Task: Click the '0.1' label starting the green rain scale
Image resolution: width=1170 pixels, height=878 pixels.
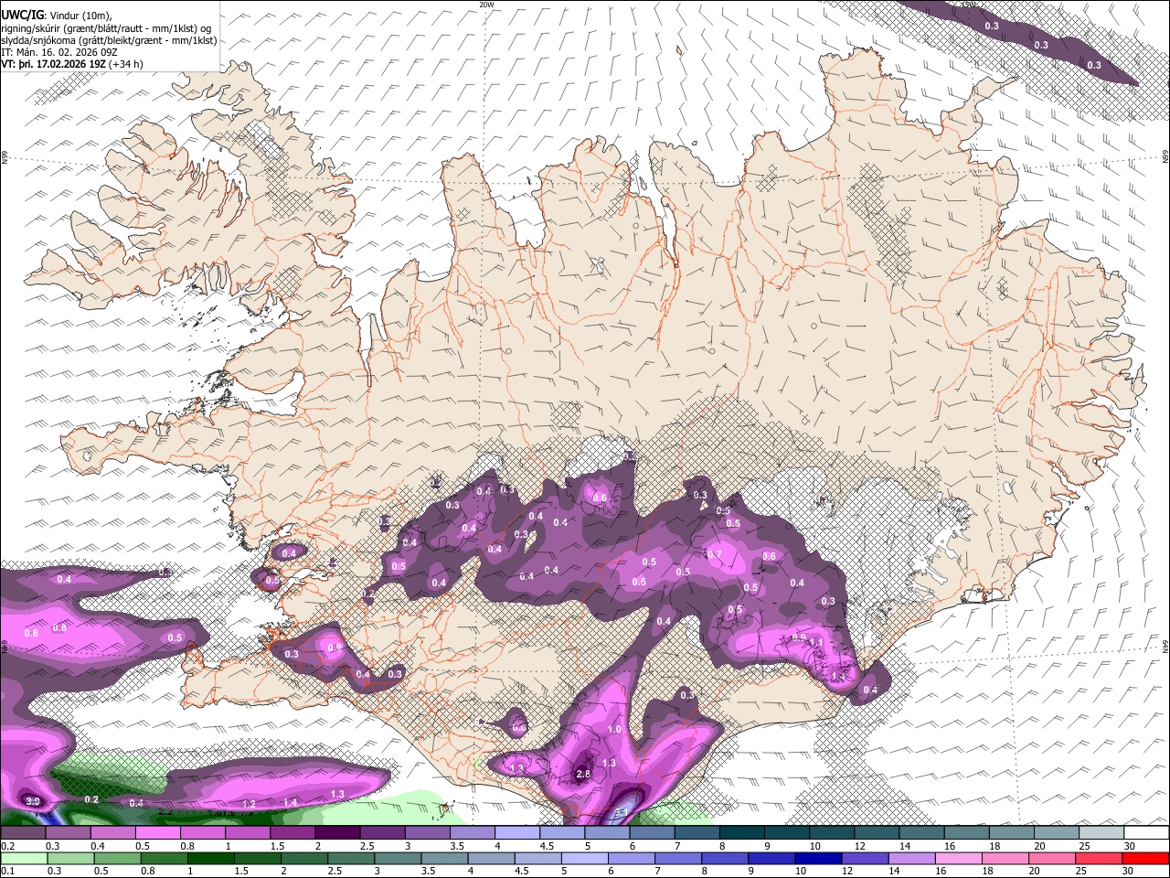Action: [x=7, y=871]
